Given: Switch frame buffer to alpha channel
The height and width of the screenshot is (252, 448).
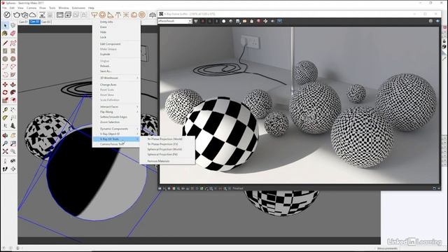Looking at the screenshot, I should click(x=224, y=21).
